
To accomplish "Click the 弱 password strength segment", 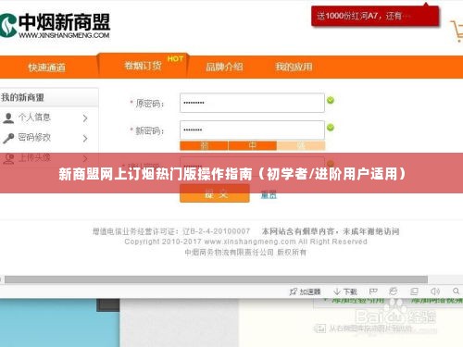I will tap(204, 145).
